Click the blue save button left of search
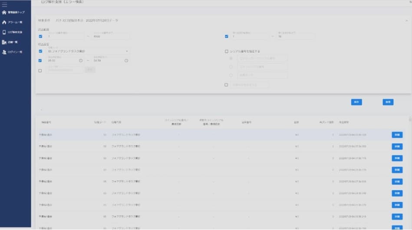Screen dimensions: 412x230 [356, 102]
